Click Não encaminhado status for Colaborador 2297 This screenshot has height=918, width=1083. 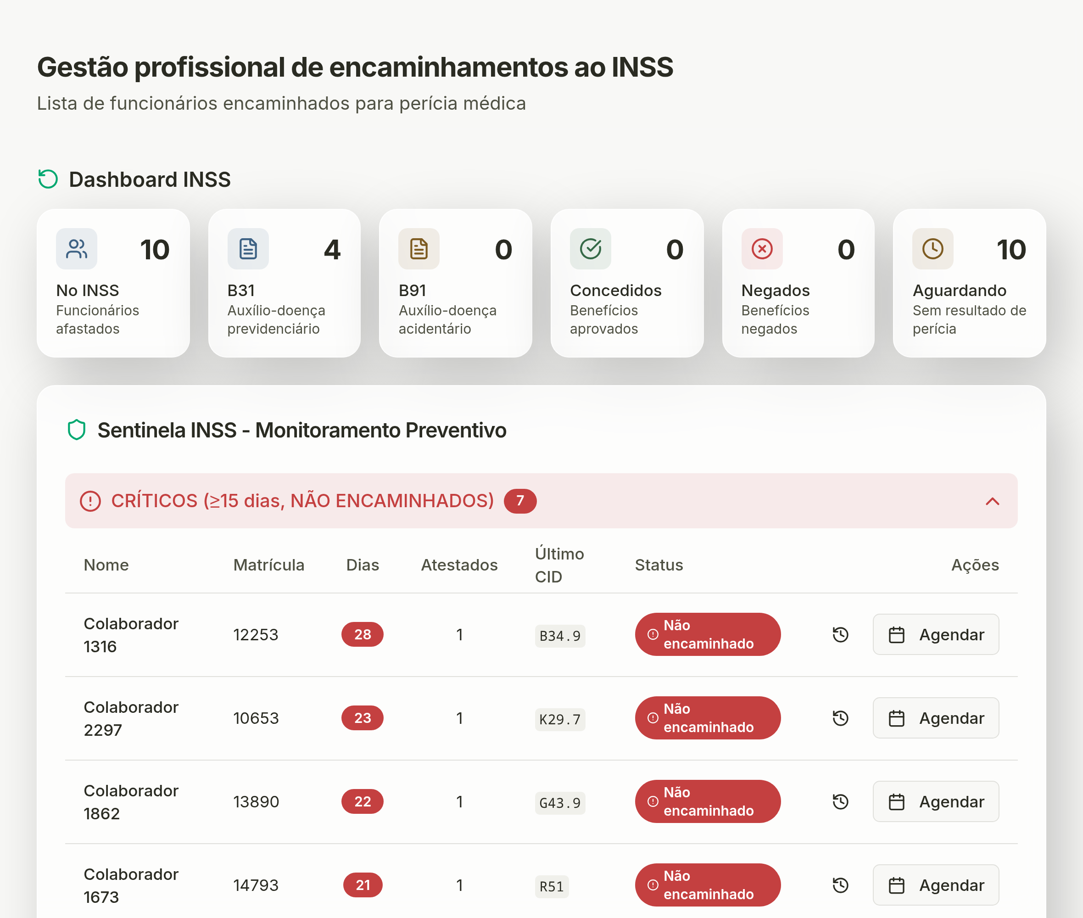tap(708, 718)
